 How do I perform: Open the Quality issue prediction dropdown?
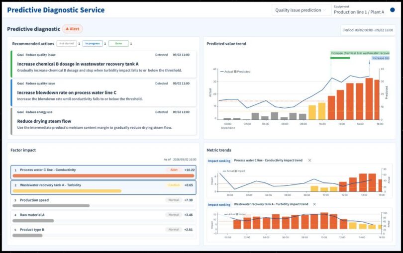pyautogui.click(x=301, y=10)
